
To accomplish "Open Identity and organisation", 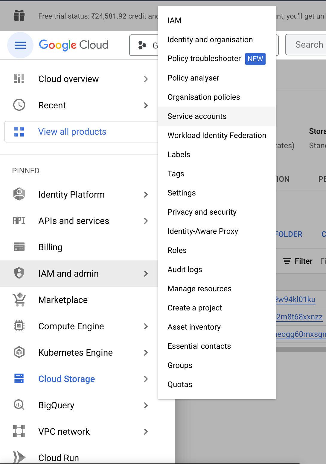I will [217, 40].
